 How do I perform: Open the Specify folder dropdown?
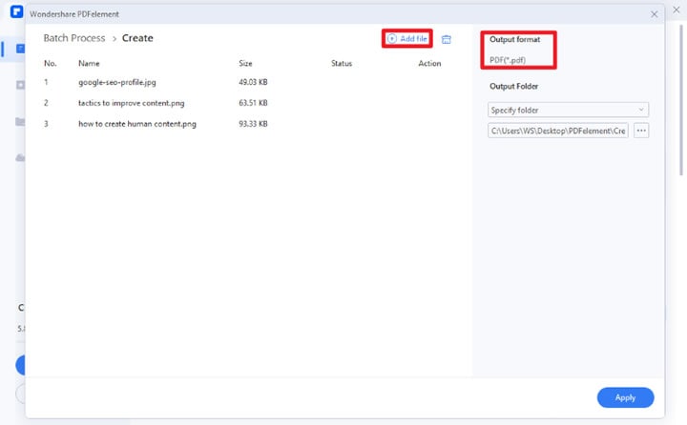pos(568,110)
